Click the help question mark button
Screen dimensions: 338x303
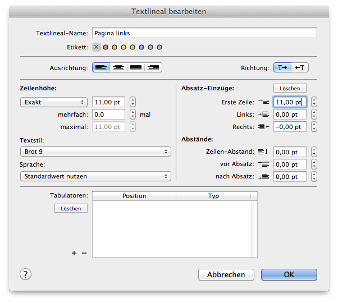click(x=26, y=274)
